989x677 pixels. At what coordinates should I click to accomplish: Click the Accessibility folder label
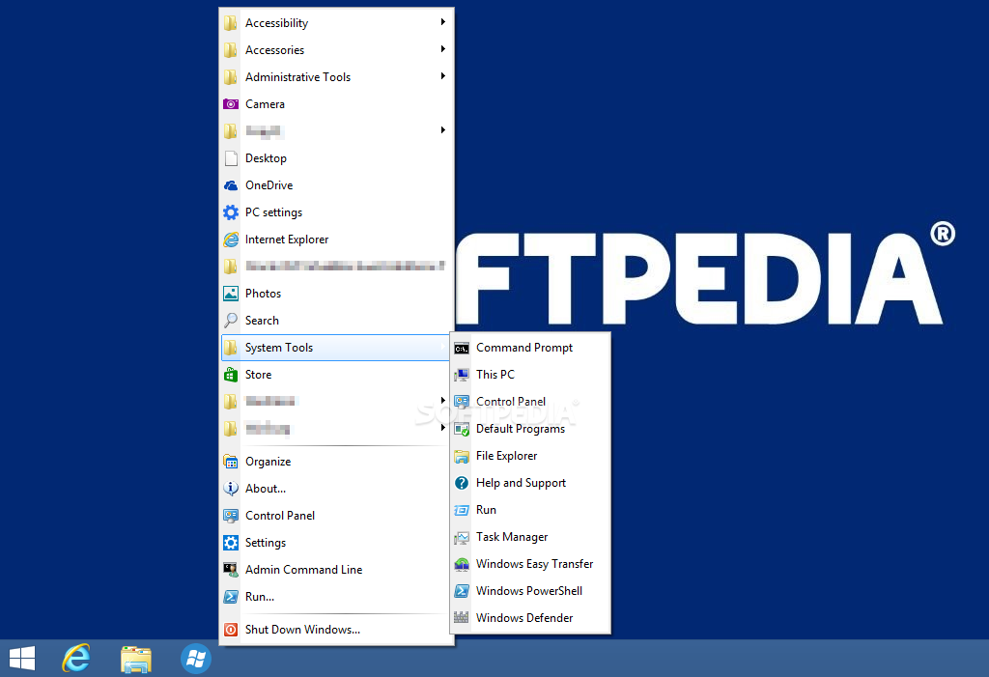(276, 23)
